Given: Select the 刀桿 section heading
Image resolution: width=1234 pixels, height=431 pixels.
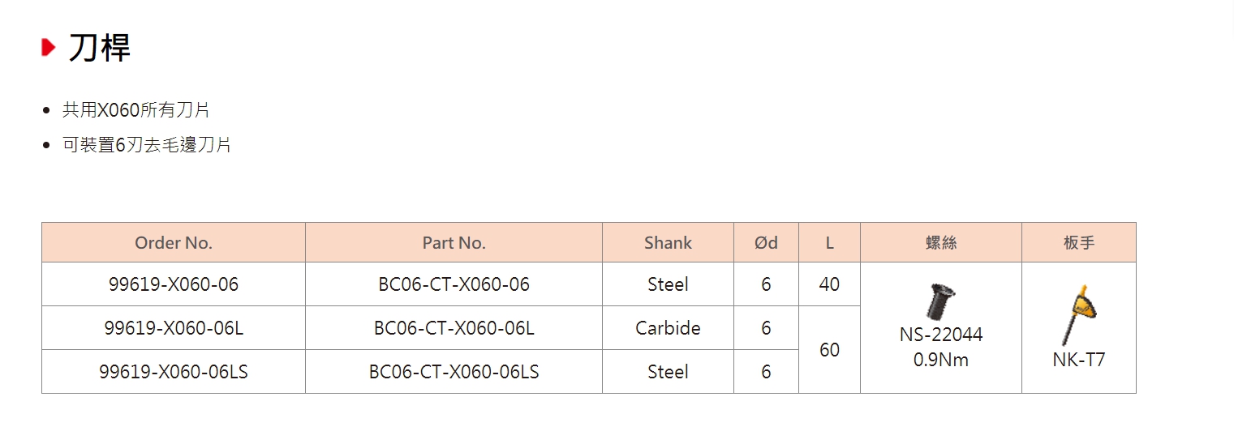Looking at the screenshot, I should (x=99, y=48).
